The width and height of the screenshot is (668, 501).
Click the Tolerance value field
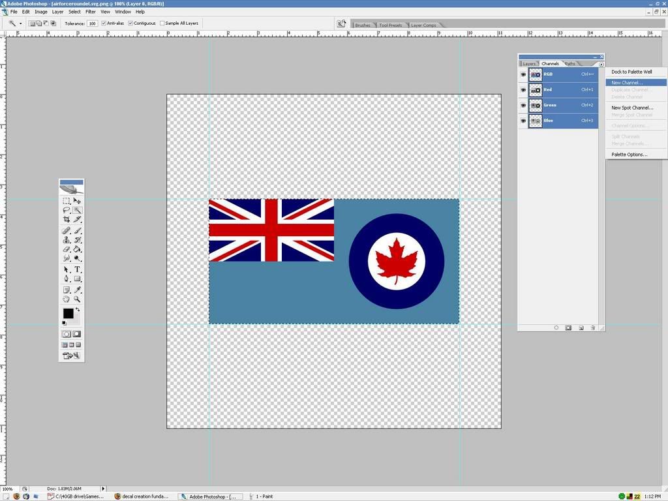tap(93, 23)
